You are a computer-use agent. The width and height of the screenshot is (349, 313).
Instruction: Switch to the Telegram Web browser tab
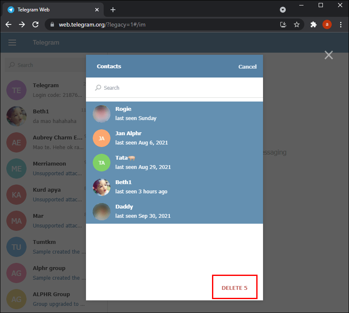(x=51, y=9)
